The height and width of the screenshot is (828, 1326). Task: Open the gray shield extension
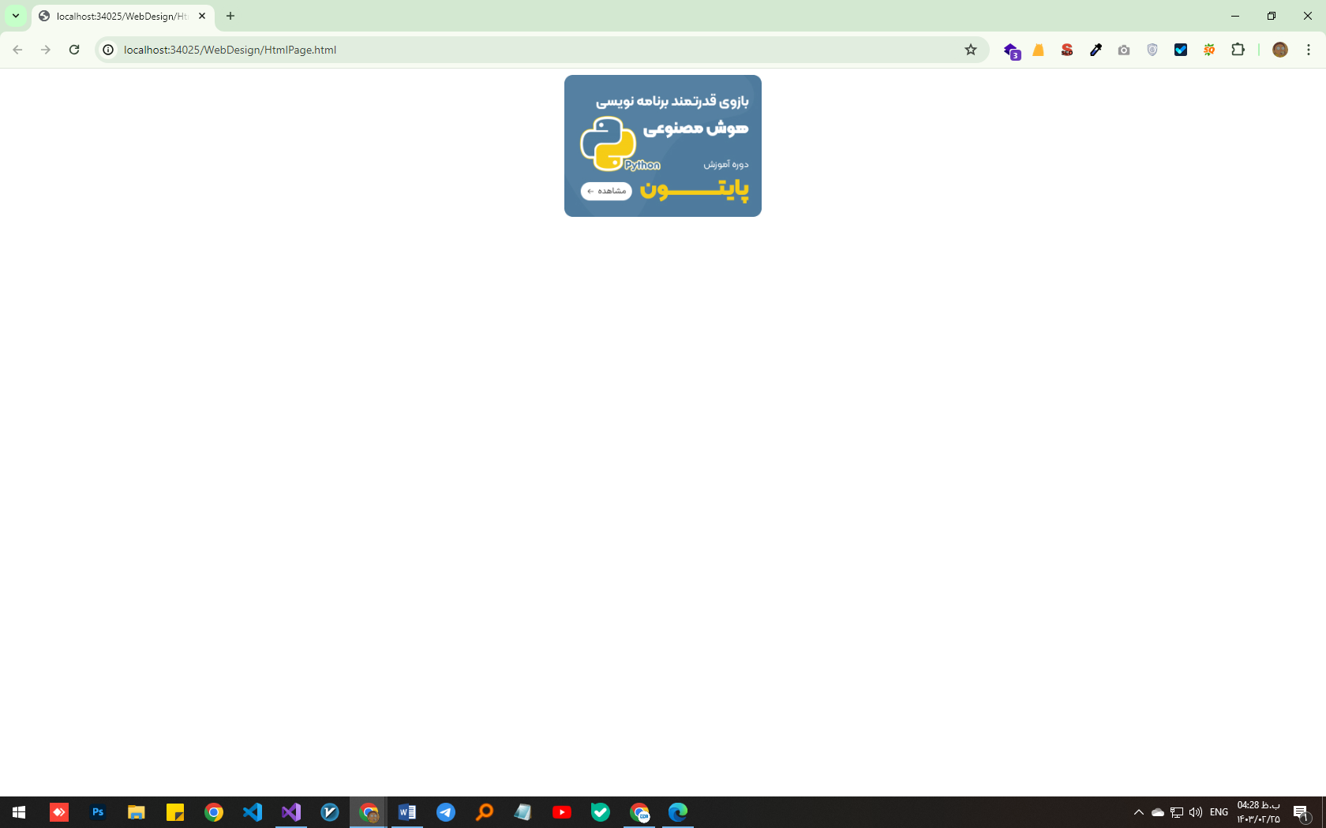pos(1152,50)
